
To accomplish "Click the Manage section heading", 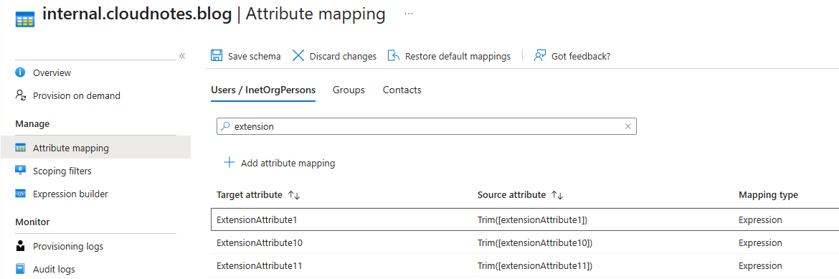I will coord(32,123).
